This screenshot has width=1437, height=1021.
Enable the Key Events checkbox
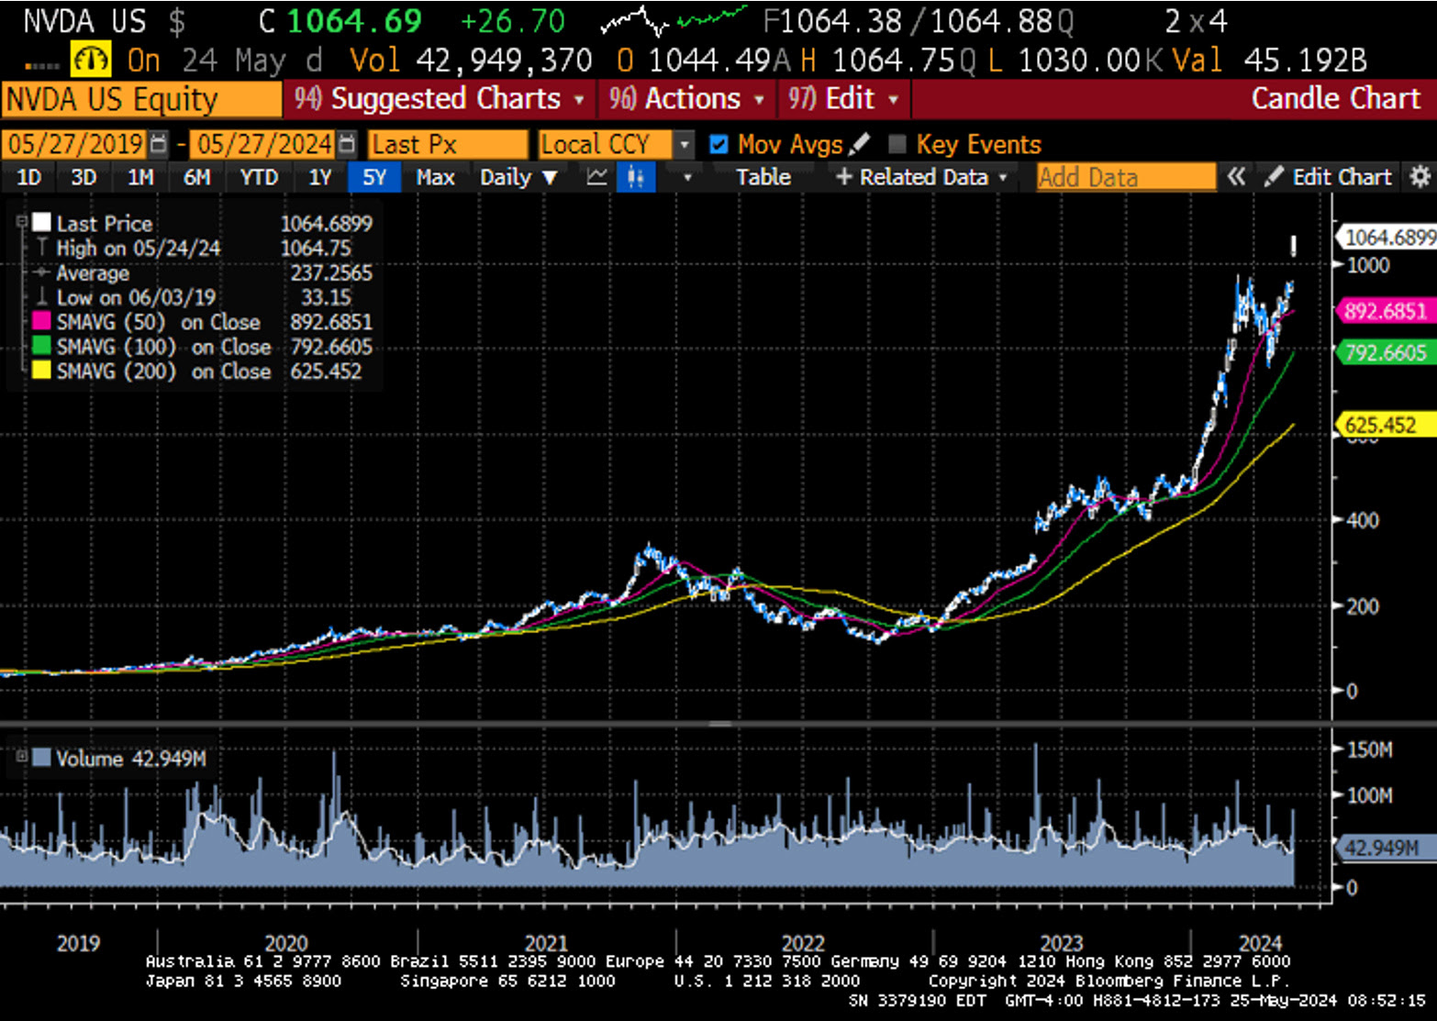coord(897,144)
